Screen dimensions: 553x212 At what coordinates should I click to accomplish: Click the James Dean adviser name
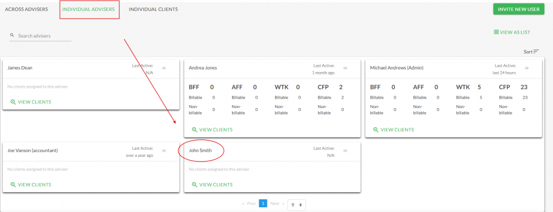(x=20, y=67)
